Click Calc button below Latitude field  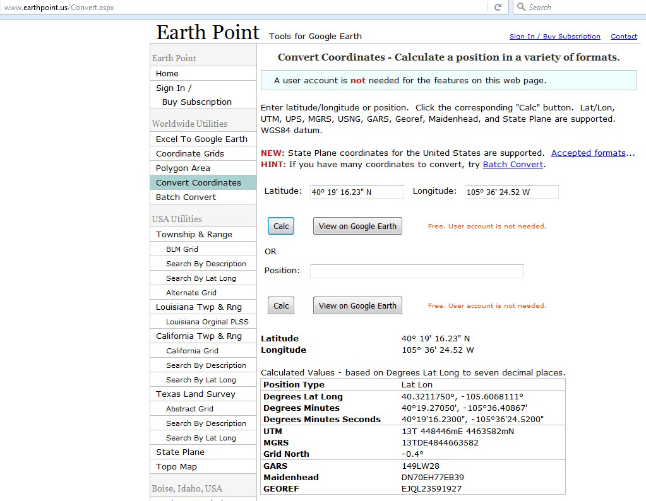pyautogui.click(x=281, y=226)
